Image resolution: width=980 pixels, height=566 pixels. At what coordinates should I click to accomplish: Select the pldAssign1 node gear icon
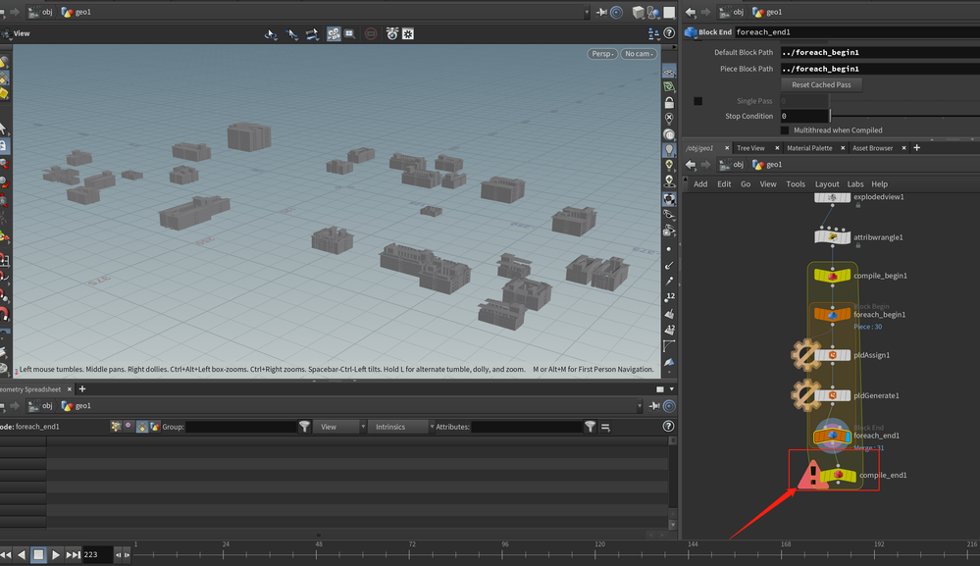tap(806, 355)
